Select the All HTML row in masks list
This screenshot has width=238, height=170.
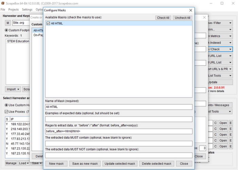pyautogui.click(x=119, y=23)
